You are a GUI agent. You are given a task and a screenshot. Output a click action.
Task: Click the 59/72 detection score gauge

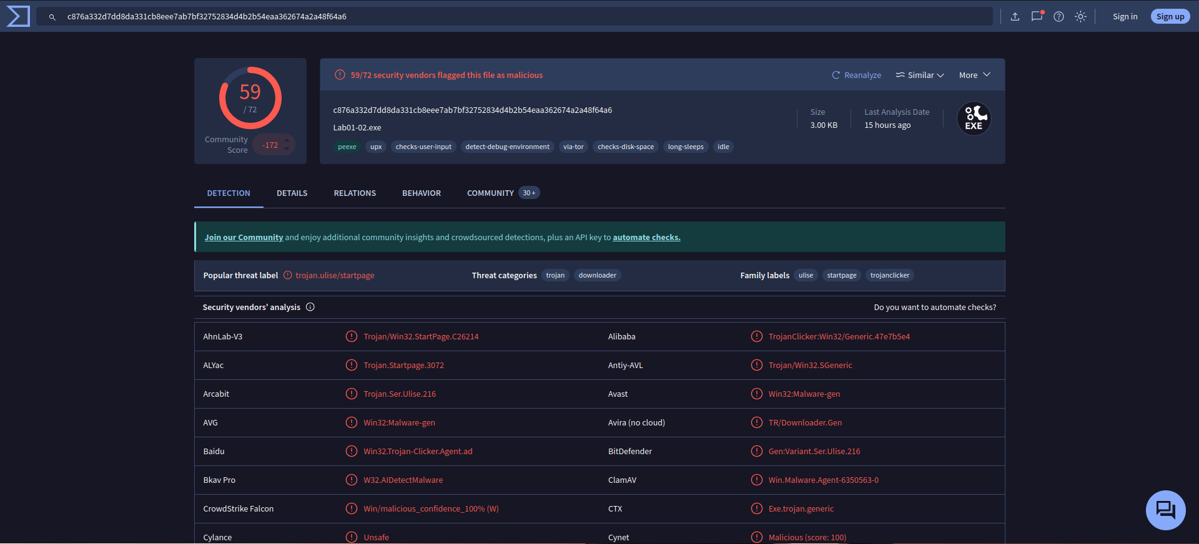(250, 98)
